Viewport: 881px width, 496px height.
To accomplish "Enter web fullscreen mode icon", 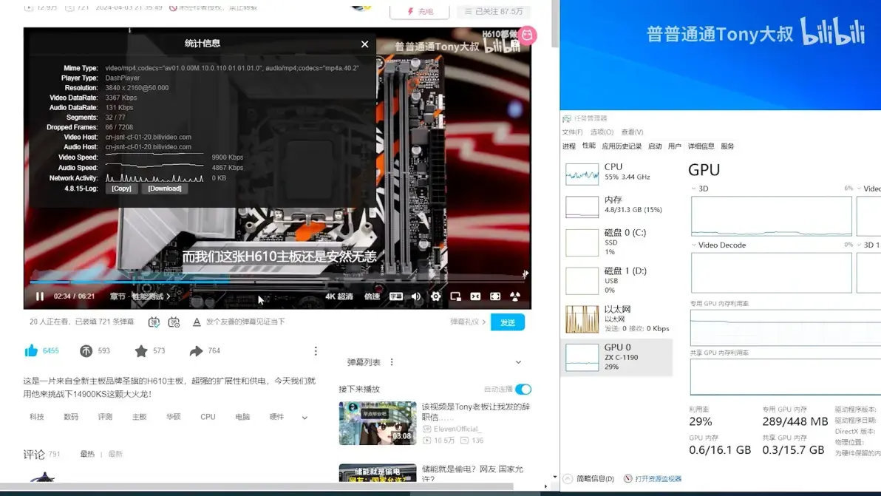I will tap(495, 296).
